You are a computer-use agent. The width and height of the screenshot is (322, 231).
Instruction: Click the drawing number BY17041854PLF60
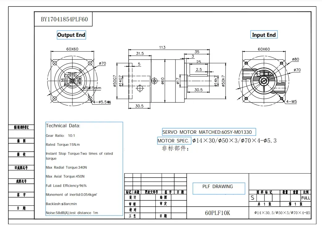coord(64,19)
